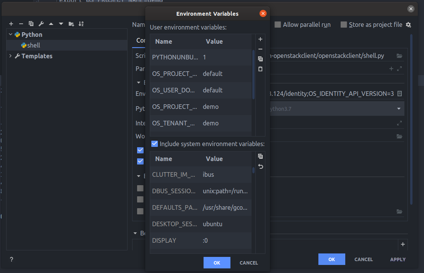
Task: Sort system variables by Name column header
Action: [164, 159]
